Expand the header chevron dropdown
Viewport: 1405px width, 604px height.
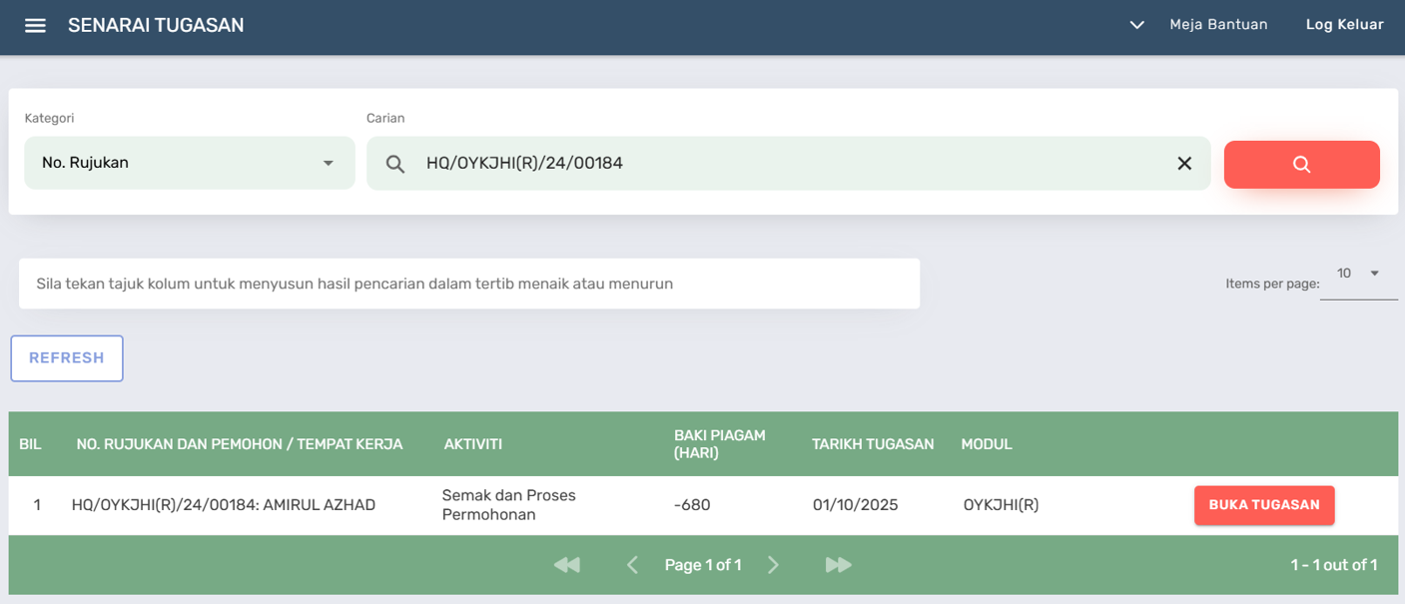pos(1136,25)
